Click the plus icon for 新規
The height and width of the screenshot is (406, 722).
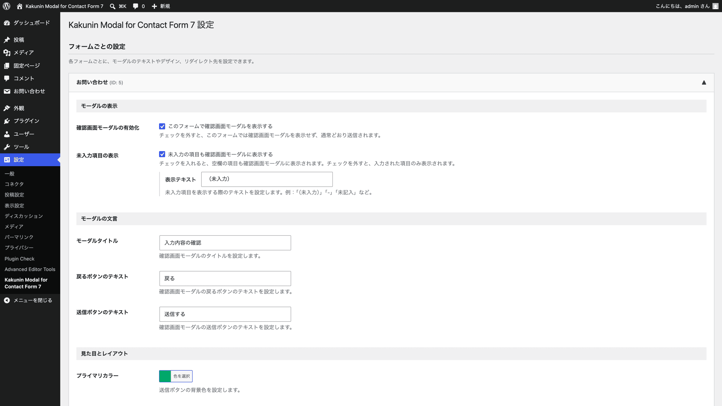(154, 6)
